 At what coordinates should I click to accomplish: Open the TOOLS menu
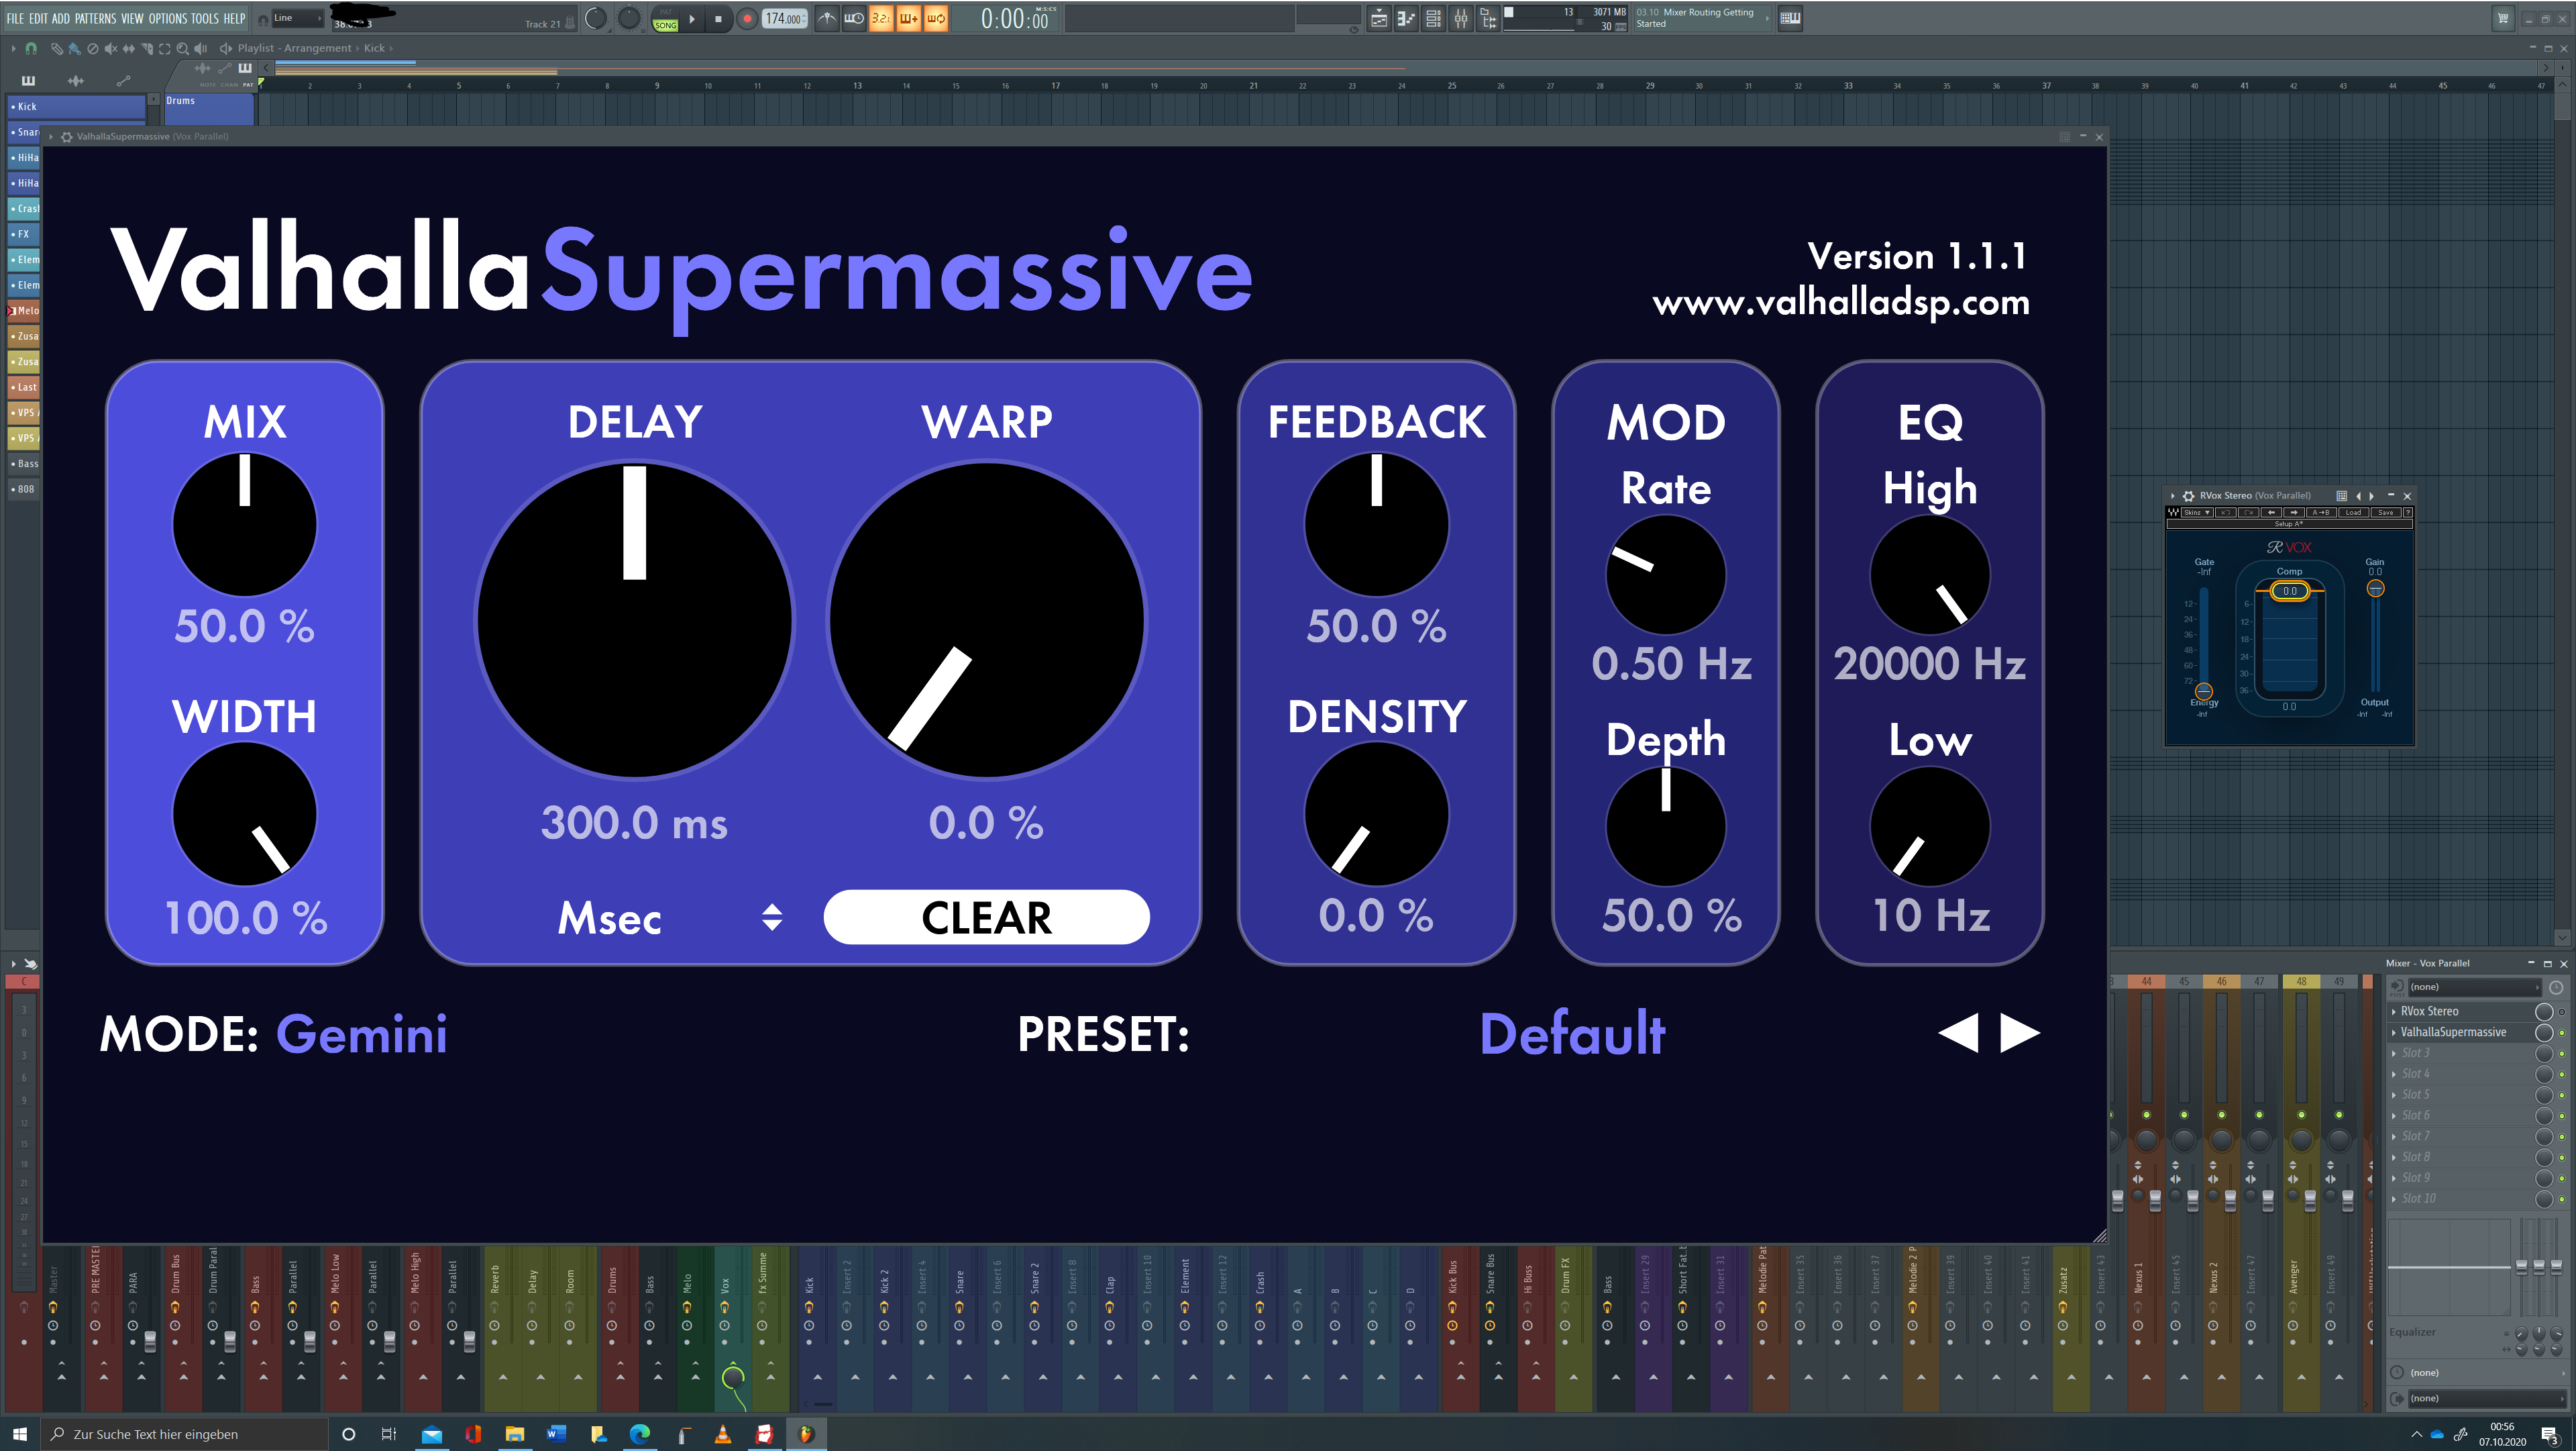tap(204, 18)
